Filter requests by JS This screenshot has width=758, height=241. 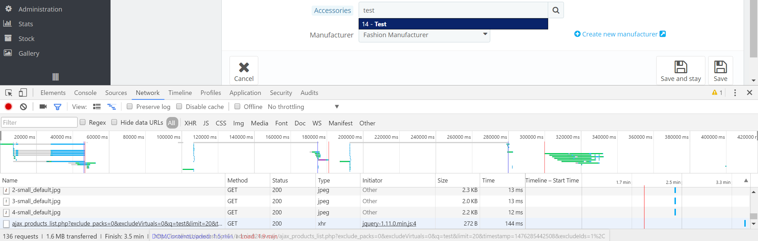(206, 123)
